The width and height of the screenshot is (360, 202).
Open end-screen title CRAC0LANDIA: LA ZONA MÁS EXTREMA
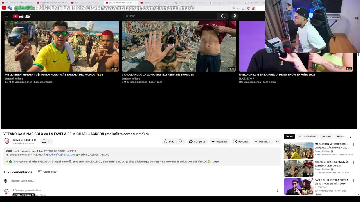pyautogui.click(x=158, y=75)
